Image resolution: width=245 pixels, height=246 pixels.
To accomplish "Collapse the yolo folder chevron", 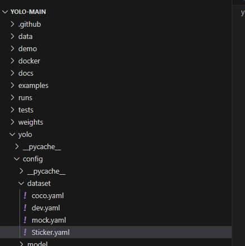I will [x=12, y=134].
